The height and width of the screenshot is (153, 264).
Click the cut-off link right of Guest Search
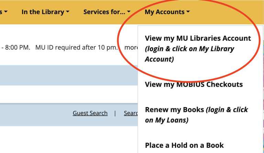click(x=131, y=113)
